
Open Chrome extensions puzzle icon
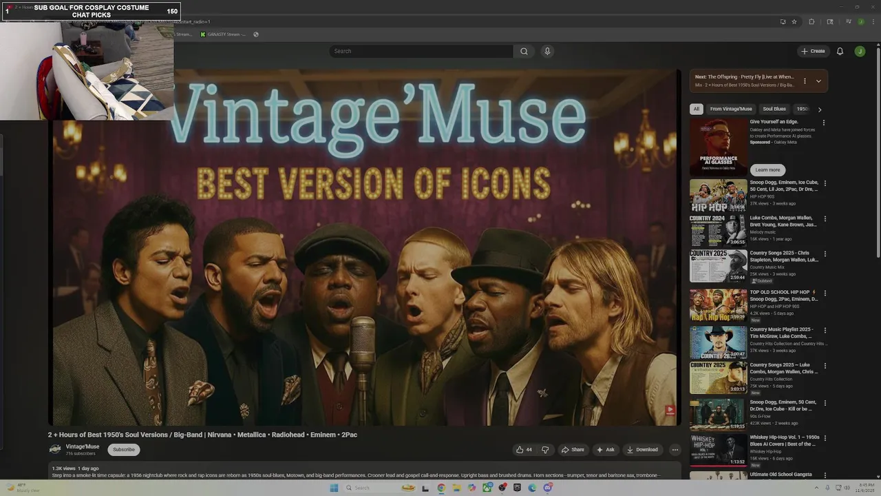(811, 21)
